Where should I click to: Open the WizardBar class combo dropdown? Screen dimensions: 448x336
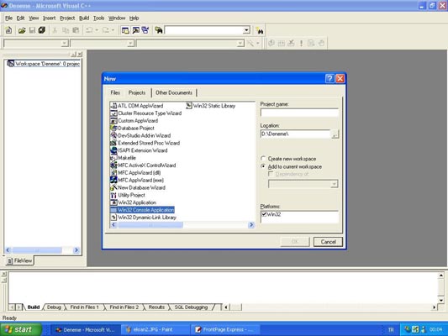pyautogui.click(x=65, y=43)
